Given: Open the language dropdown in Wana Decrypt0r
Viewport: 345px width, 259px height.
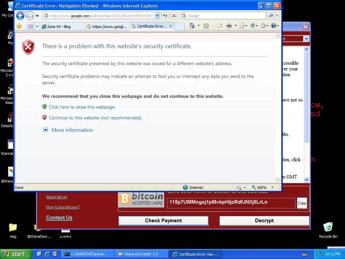Looking at the screenshot, I should [x=306, y=39].
